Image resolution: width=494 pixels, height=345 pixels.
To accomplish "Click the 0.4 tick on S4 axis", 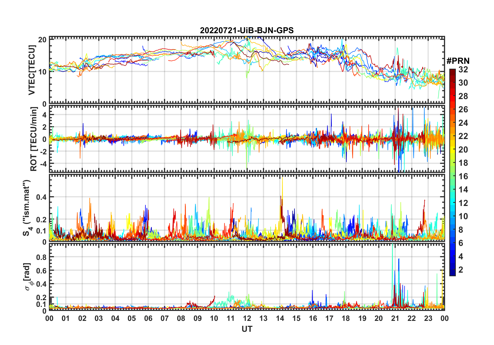I will tap(42, 197).
